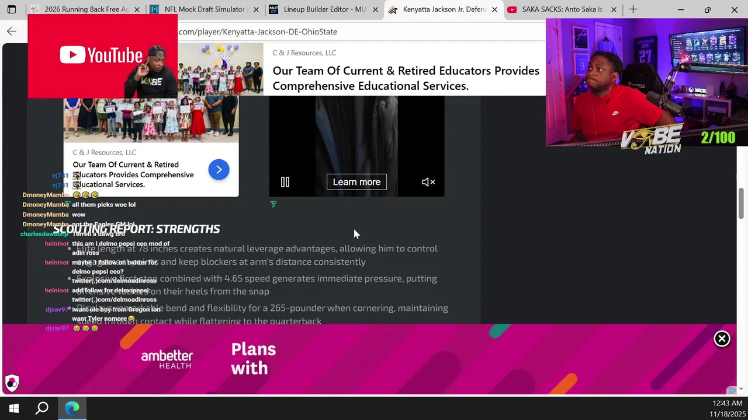Open the Our Team Of Educators banner headline
748x420 pixels.
(x=406, y=78)
